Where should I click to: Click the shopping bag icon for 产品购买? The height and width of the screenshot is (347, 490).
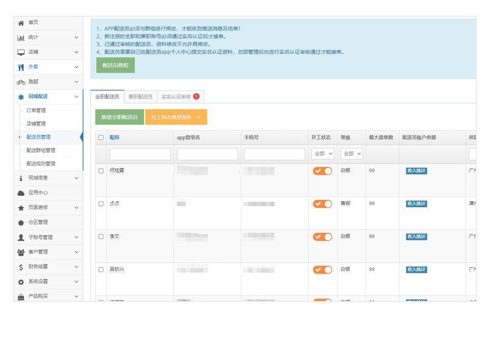(x=21, y=297)
